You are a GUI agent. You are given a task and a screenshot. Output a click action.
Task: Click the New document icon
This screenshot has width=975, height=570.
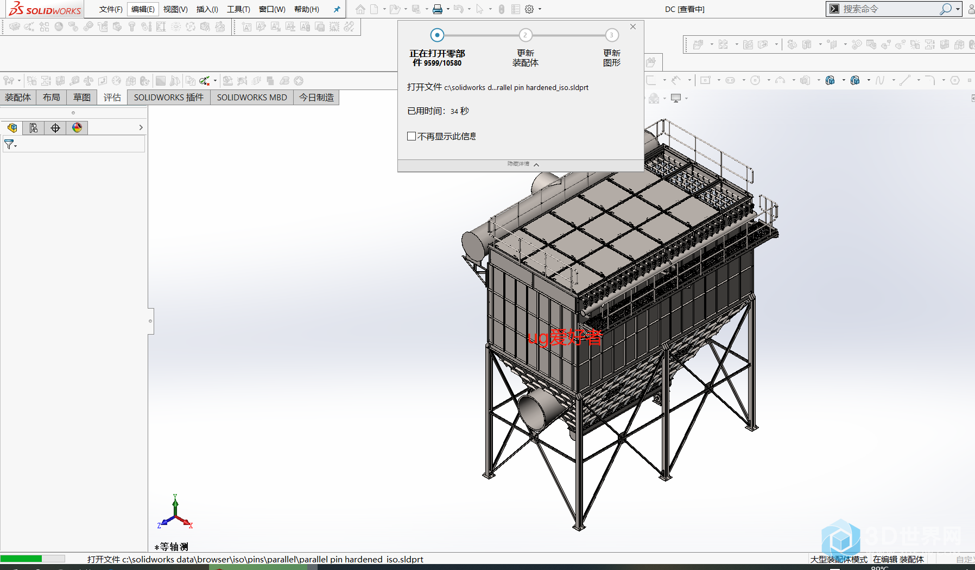[x=374, y=9]
